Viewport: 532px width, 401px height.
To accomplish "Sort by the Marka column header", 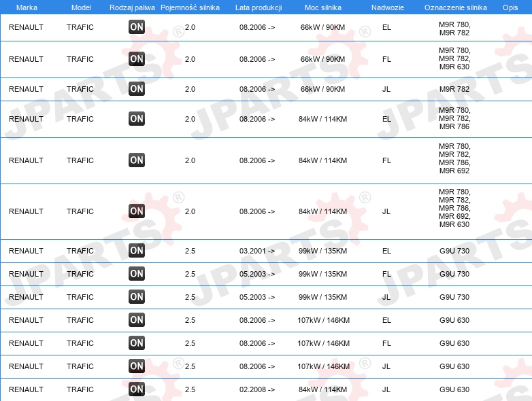I will coord(27,7).
